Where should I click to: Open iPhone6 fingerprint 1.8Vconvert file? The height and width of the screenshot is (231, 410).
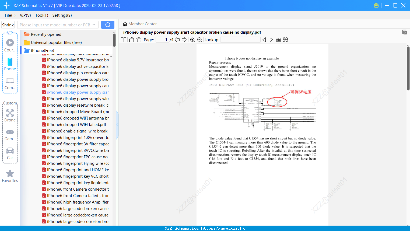tap(76, 138)
